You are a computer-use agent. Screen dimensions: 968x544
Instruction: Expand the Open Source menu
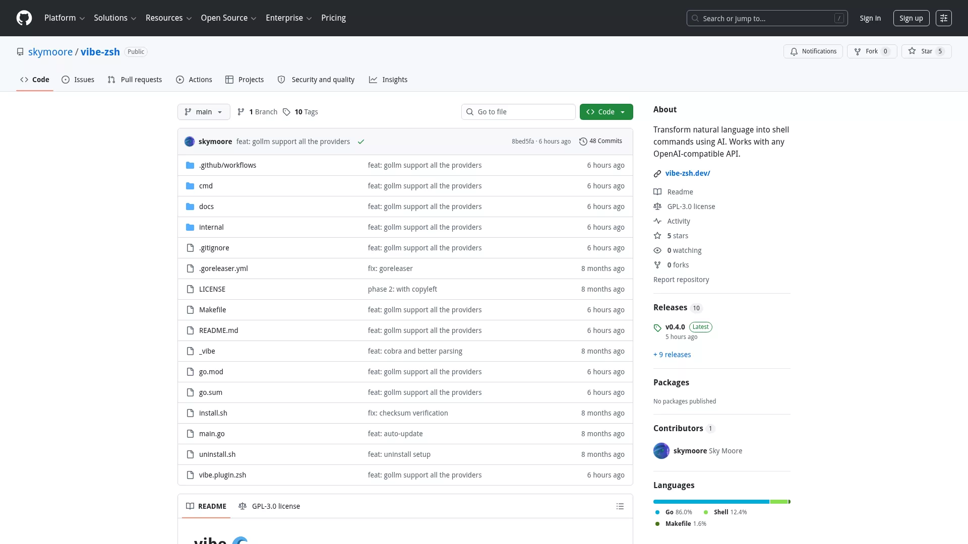[228, 18]
